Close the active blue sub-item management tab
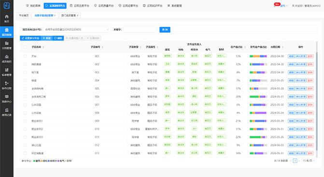This screenshot has width=324, height=177. (55, 15)
